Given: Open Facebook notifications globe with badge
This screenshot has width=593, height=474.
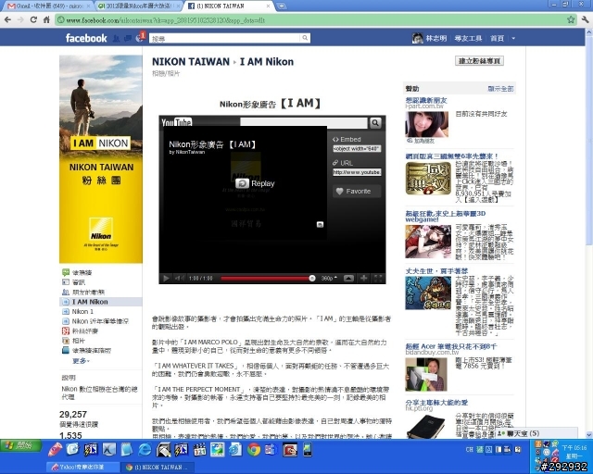Looking at the screenshot, I should click(x=140, y=37).
